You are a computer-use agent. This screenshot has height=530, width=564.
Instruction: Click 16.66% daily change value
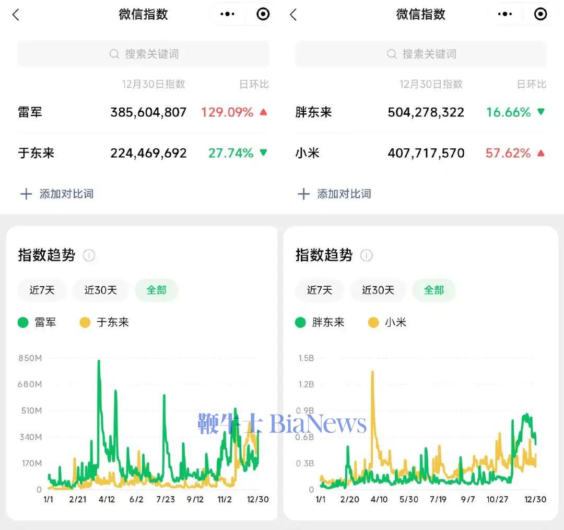pyautogui.click(x=509, y=113)
